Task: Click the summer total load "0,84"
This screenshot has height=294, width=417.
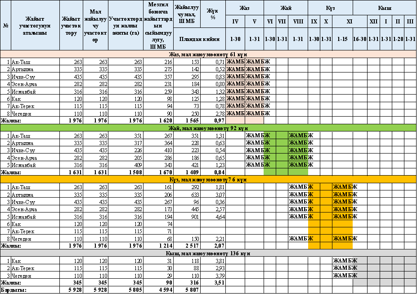Action: 213,172
